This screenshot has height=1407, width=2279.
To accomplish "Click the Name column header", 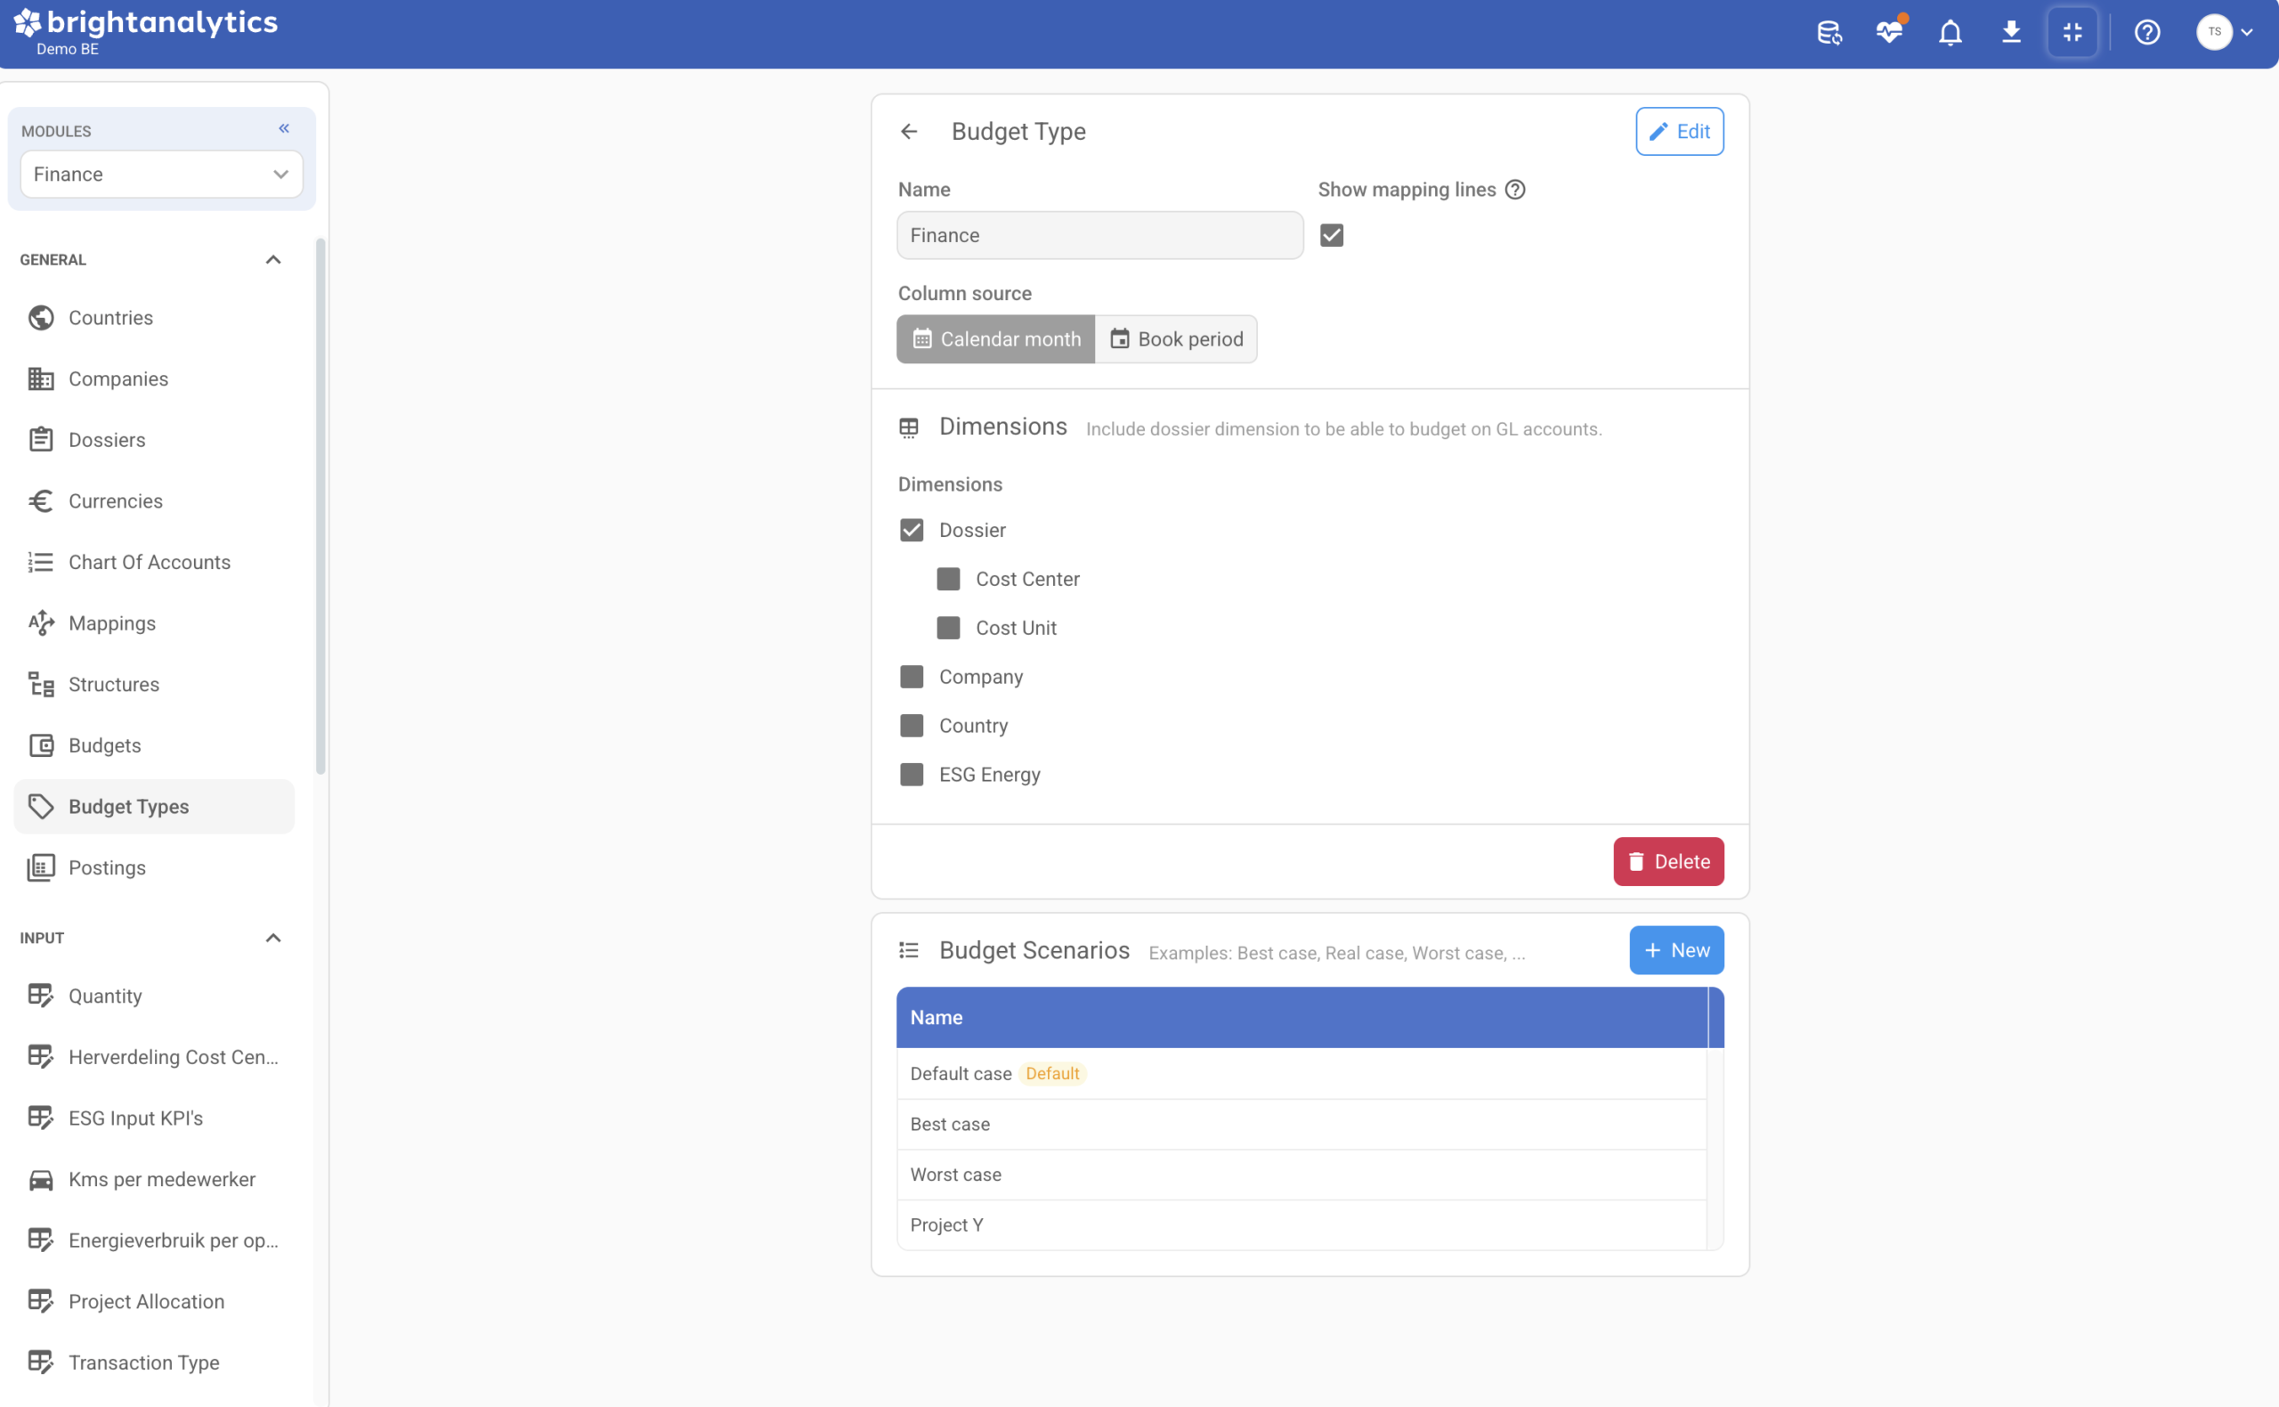I will tap(1302, 1017).
